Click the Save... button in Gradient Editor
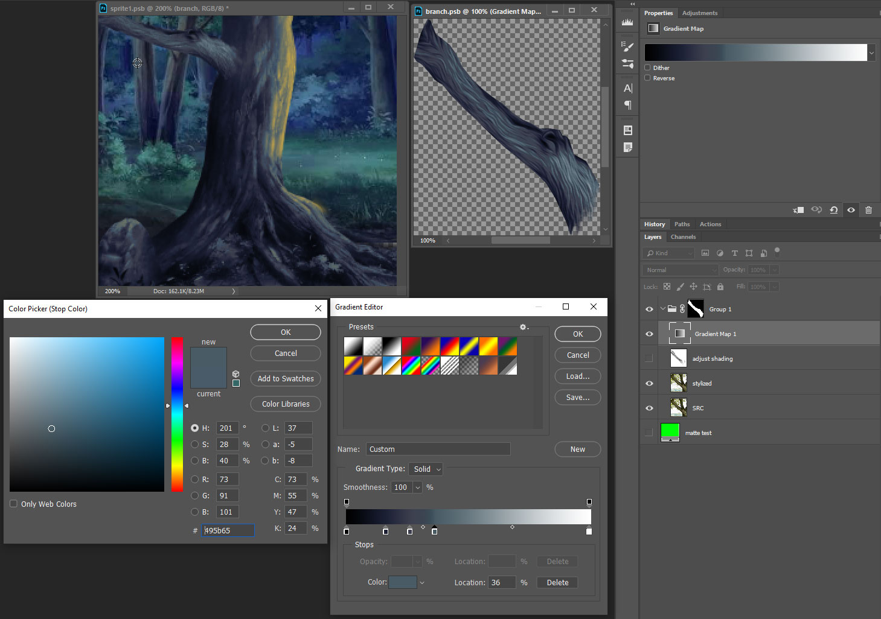Screen dimensions: 881x619 tap(577, 398)
